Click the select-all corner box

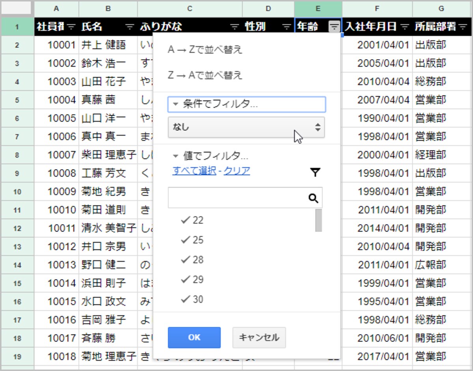click(x=17, y=9)
